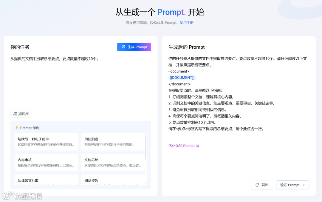Image resolution: width=322 pixels, height=202 pixels.
Task: Click guideline line 避免重复提取相同或相似的信息
Action: tap(197, 110)
